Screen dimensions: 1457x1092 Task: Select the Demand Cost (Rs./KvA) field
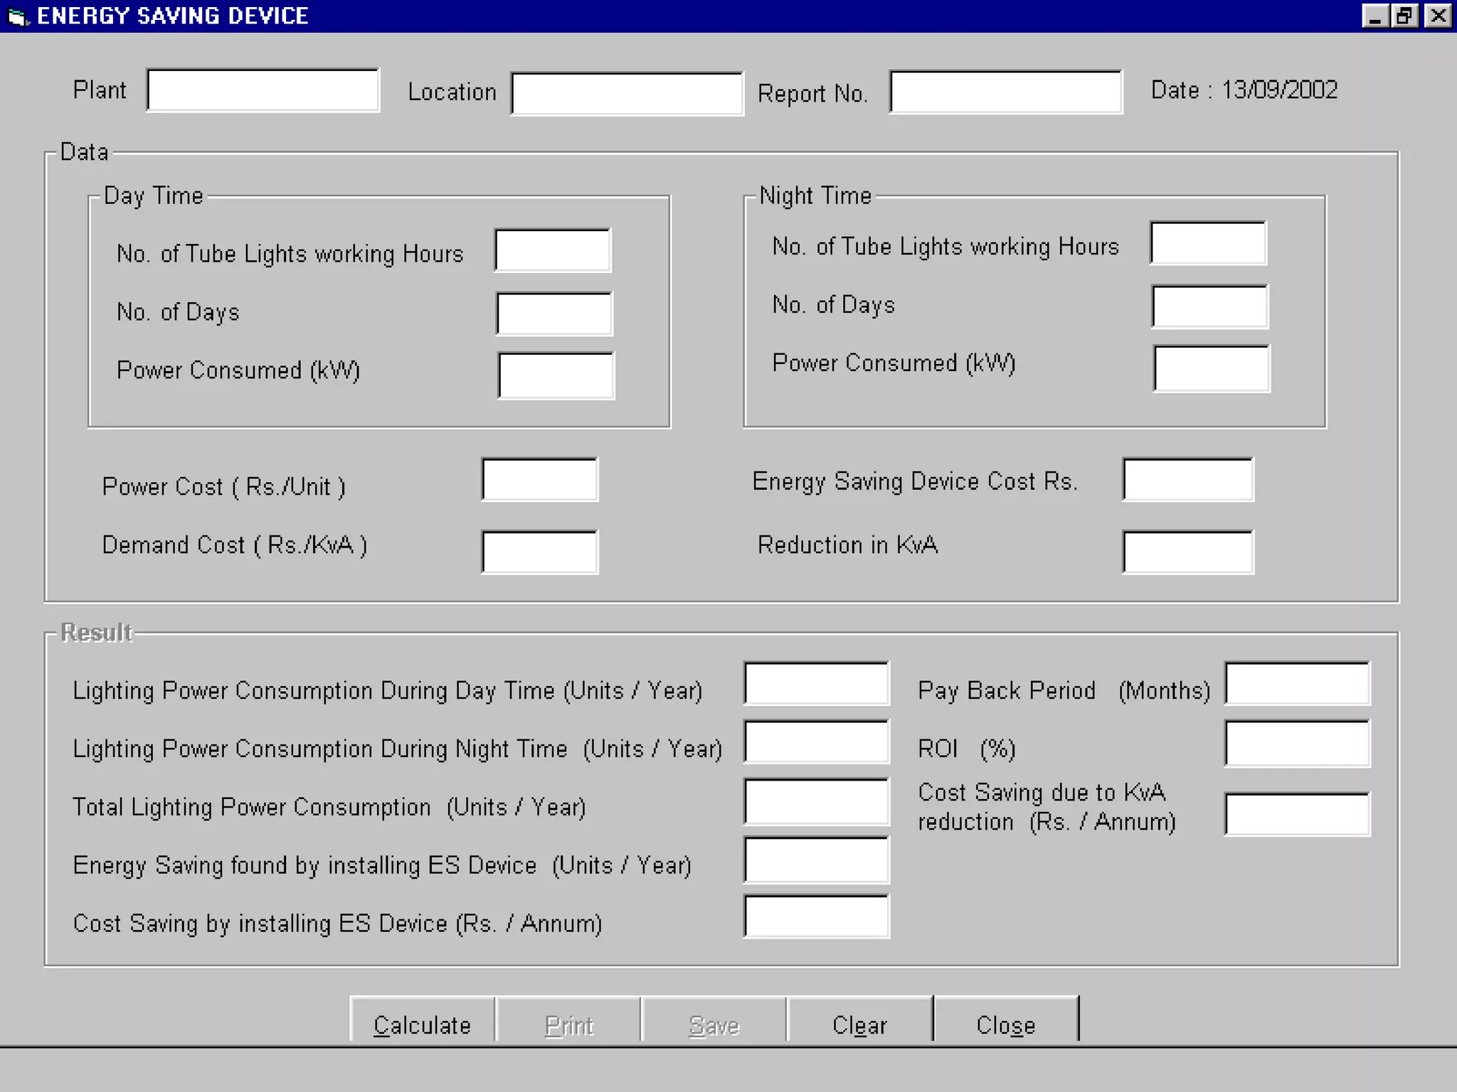click(x=539, y=552)
